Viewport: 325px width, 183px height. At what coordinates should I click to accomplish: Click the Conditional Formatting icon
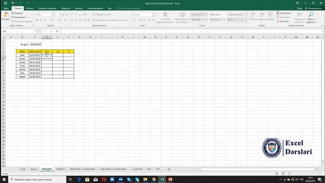[x=165, y=15]
